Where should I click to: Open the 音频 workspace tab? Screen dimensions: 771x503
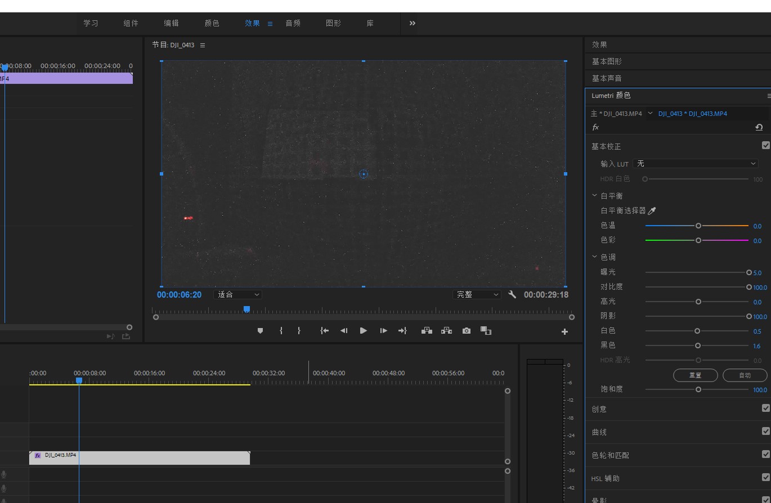click(x=293, y=23)
